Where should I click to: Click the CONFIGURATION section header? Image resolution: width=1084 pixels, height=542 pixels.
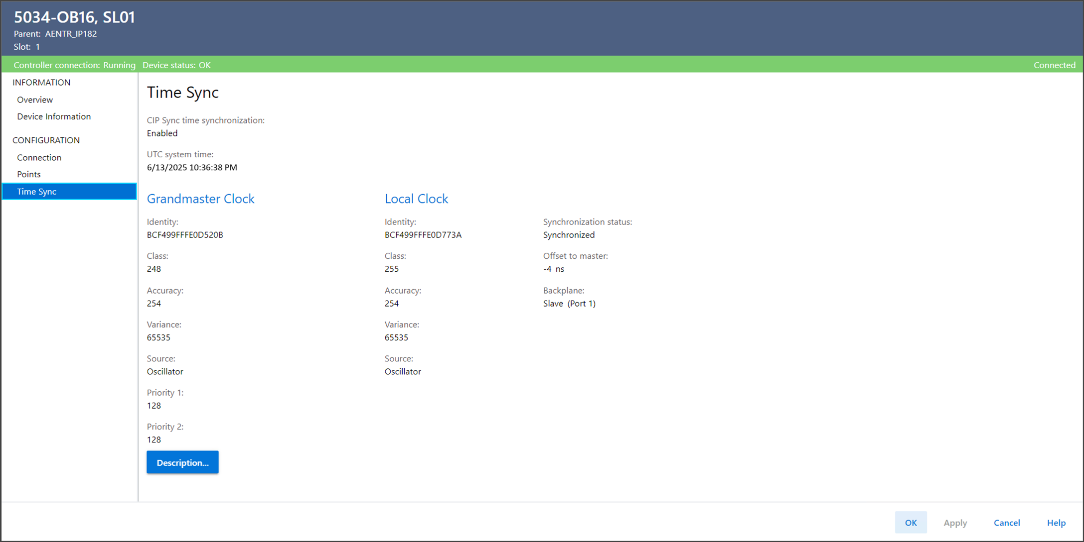click(x=46, y=140)
